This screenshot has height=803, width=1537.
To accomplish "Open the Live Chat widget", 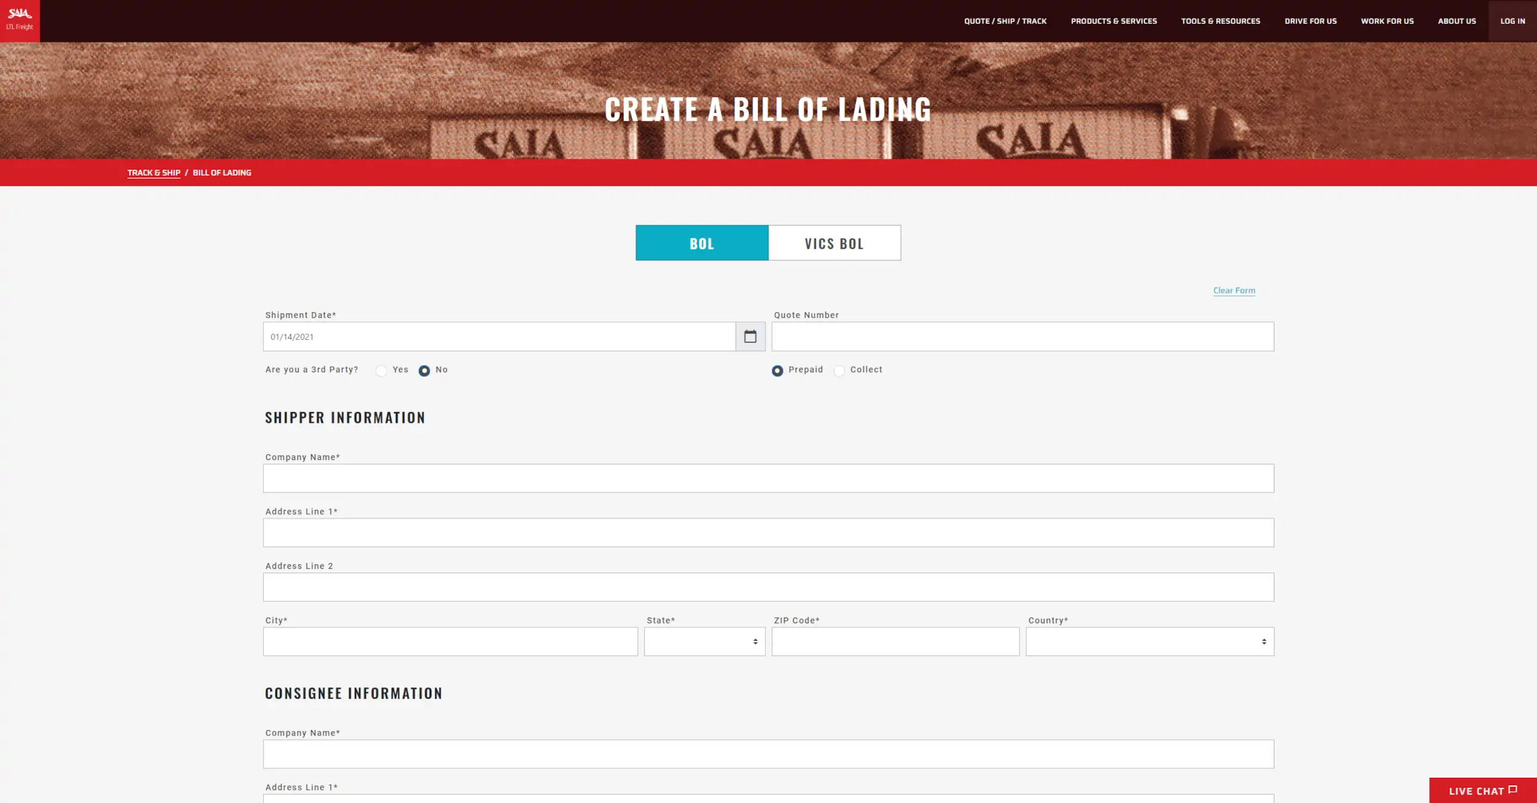I will tap(1483, 791).
